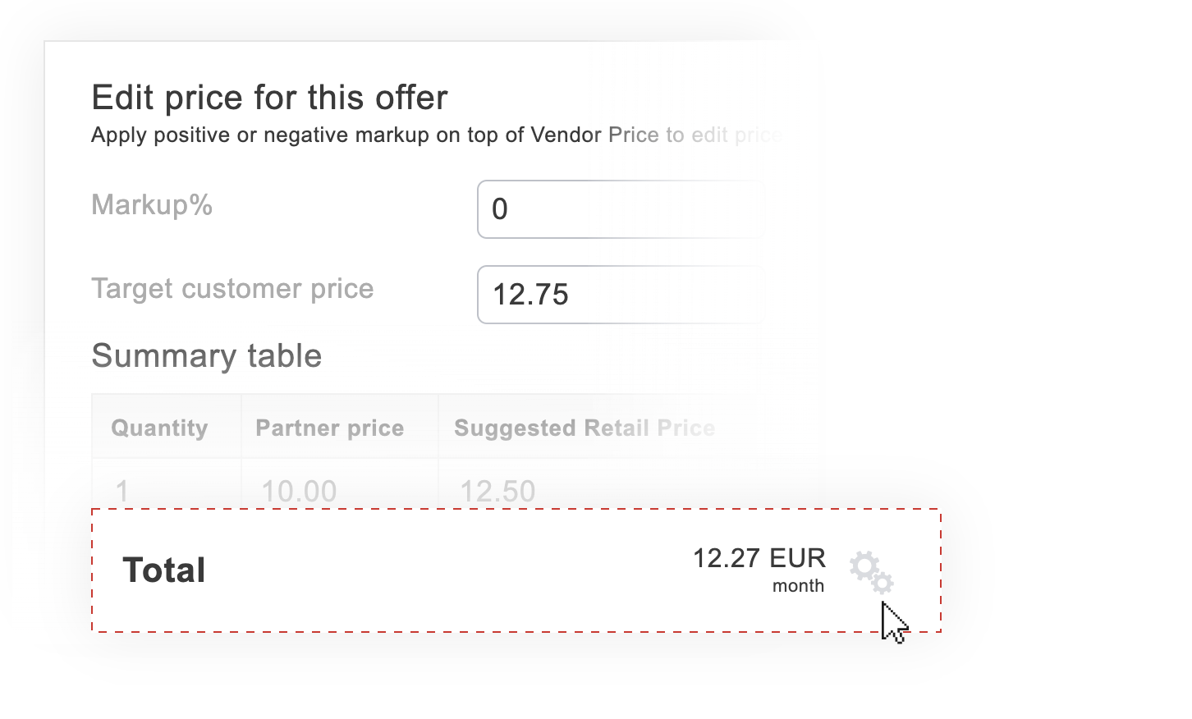Select the 12.27 EUR total amount
This screenshot has height=719, width=1192.
[759, 557]
